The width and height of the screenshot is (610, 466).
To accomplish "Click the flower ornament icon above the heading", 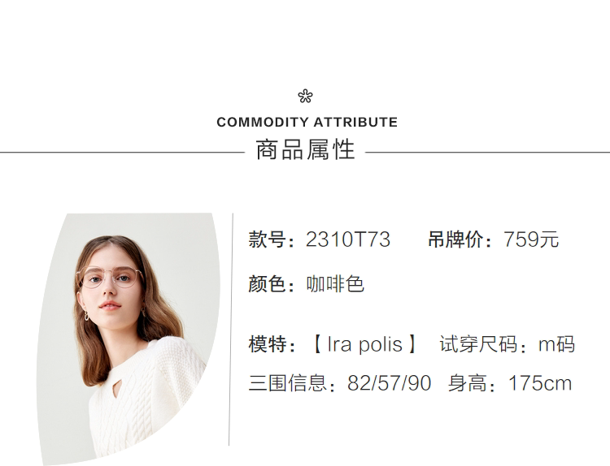I will (x=305, y=97).
